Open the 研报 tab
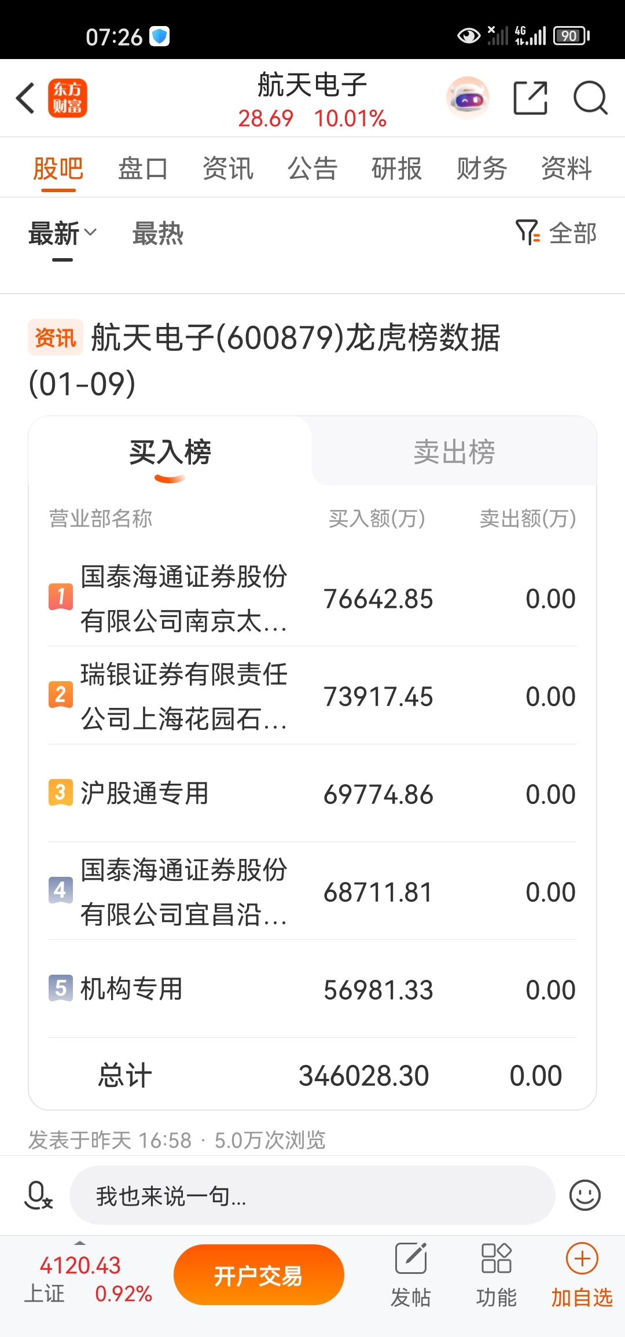625x1337 pixels. coord(397,169)
